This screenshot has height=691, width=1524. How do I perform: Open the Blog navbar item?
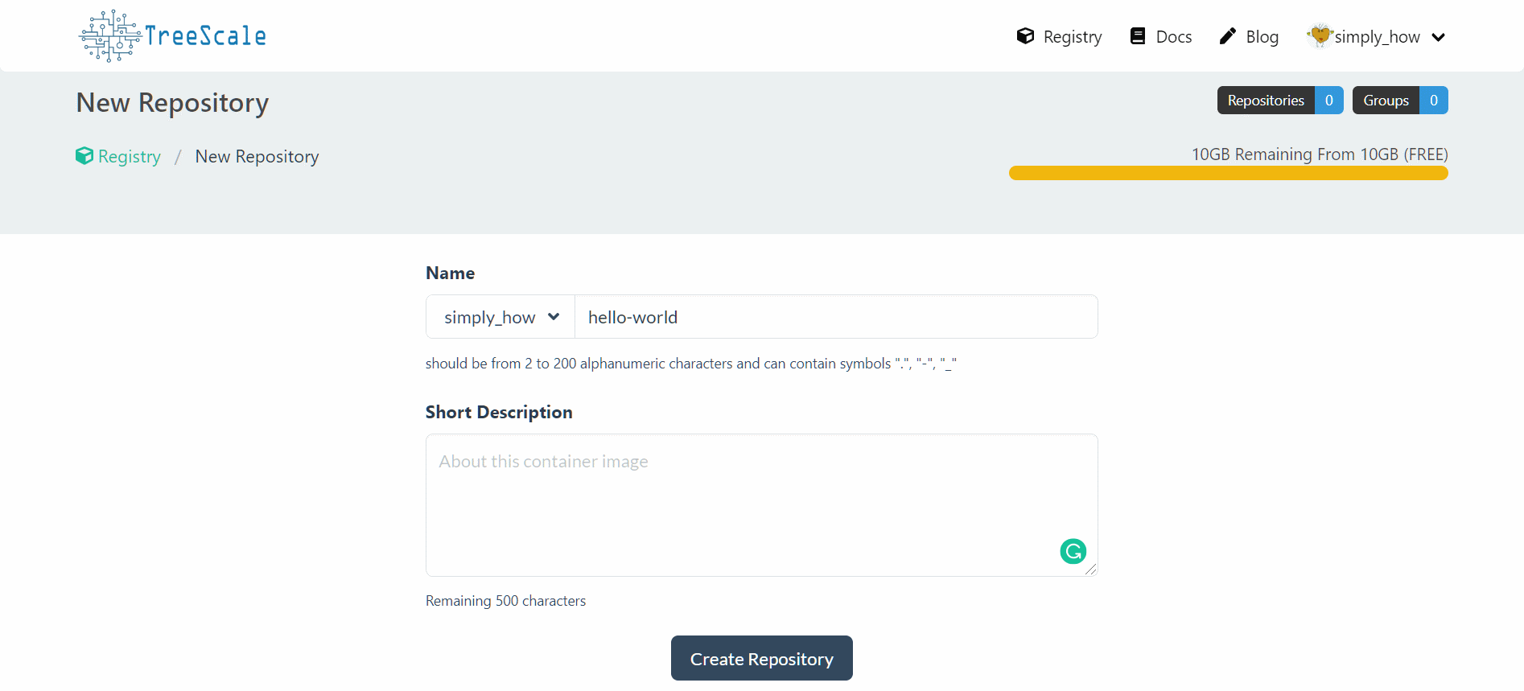tap(1249, 36)
